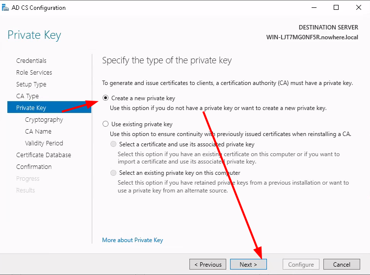Minimize the configuration wizard window
Image resolution: width=370 pixels, height=275 pixels.
(314, 7)
